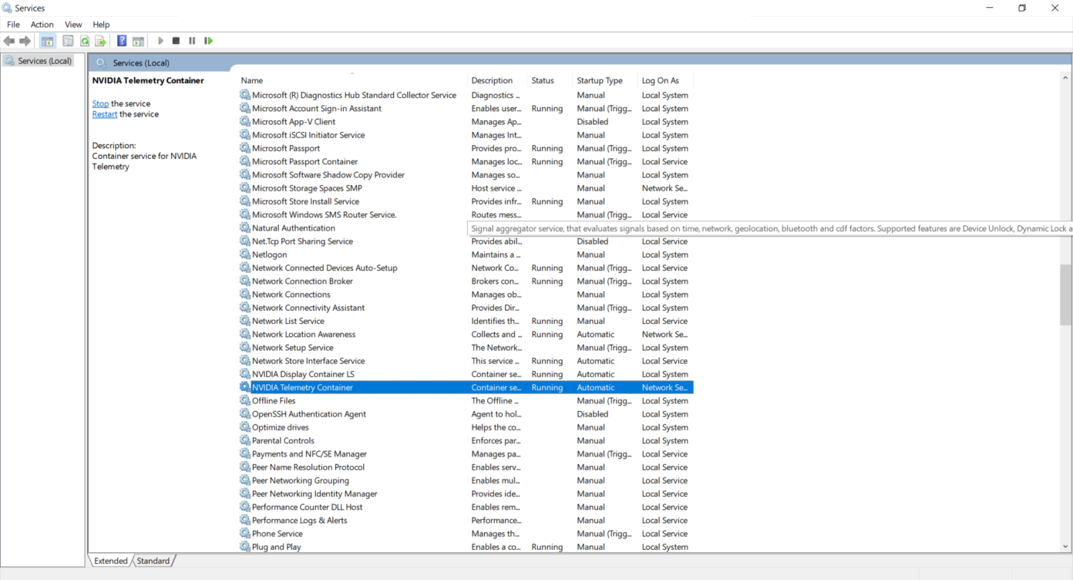Select the Network Location Awareness service
The width and height of the screenshot is (1073, 580).
(466, 334)
